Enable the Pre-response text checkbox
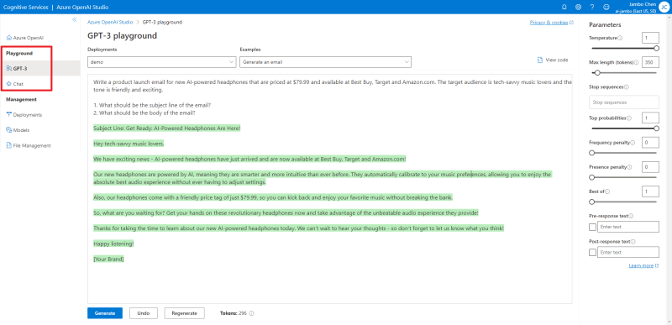The image size is (672, 325). click(x=593, y=227)
